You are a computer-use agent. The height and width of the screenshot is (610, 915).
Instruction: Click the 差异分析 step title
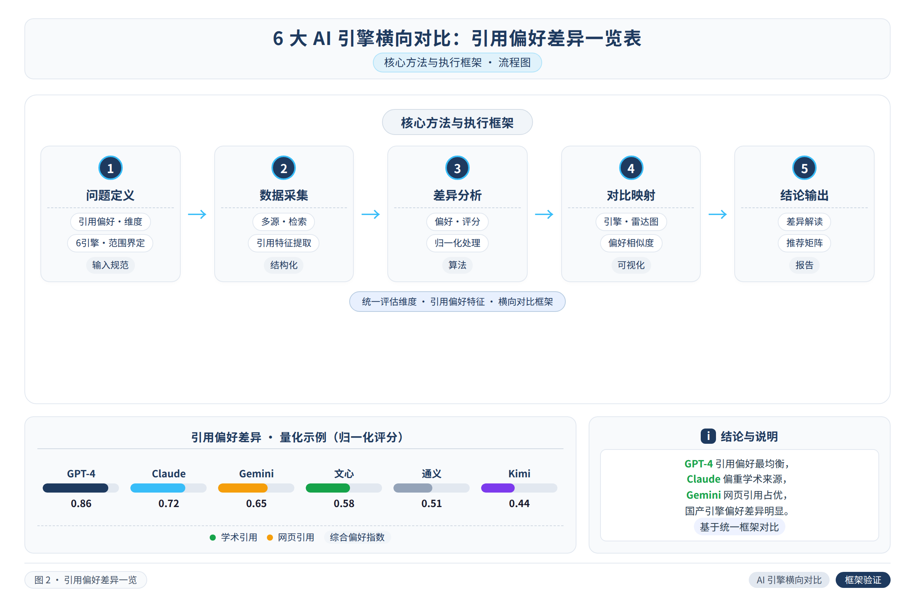pyautogui.click(x=457, y=195)
